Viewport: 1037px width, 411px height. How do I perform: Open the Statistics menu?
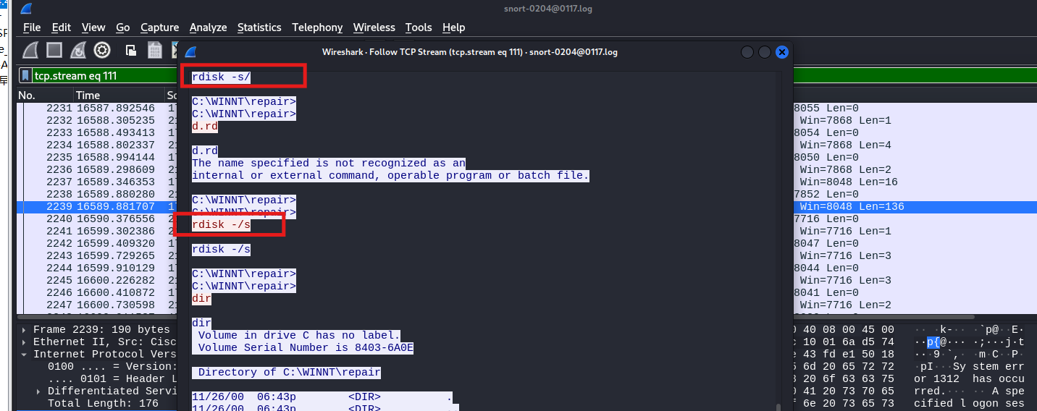[x=259, y=27]
